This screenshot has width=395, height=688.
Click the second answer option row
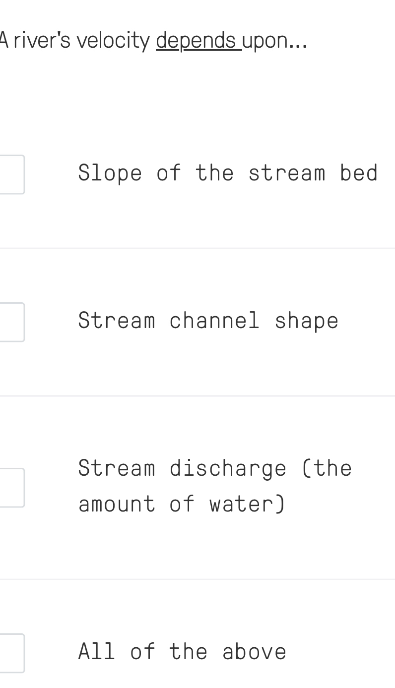198,321
